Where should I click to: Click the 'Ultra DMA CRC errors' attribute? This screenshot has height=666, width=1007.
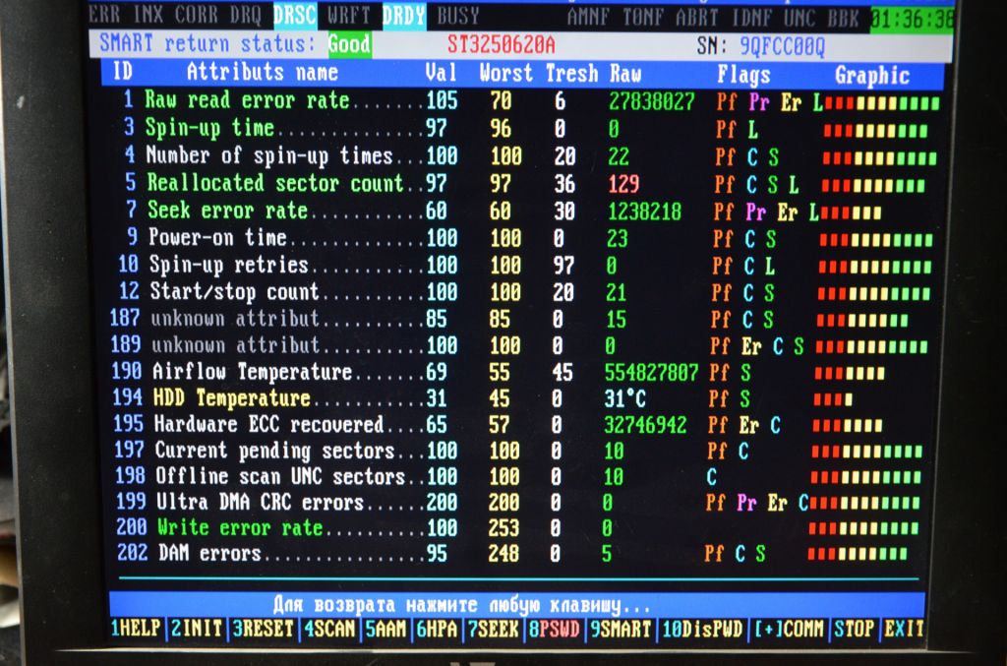coord(260,502)
